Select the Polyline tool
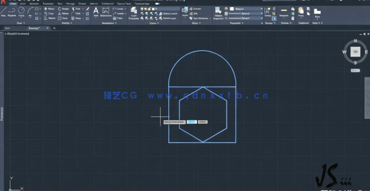 (12, 12)
